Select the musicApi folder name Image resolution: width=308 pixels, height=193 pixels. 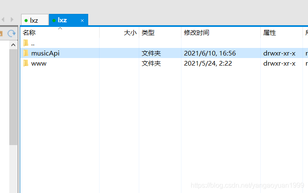46,53
